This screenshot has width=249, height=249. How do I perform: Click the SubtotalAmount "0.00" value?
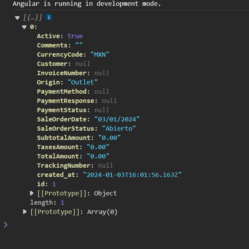[109, 138]
